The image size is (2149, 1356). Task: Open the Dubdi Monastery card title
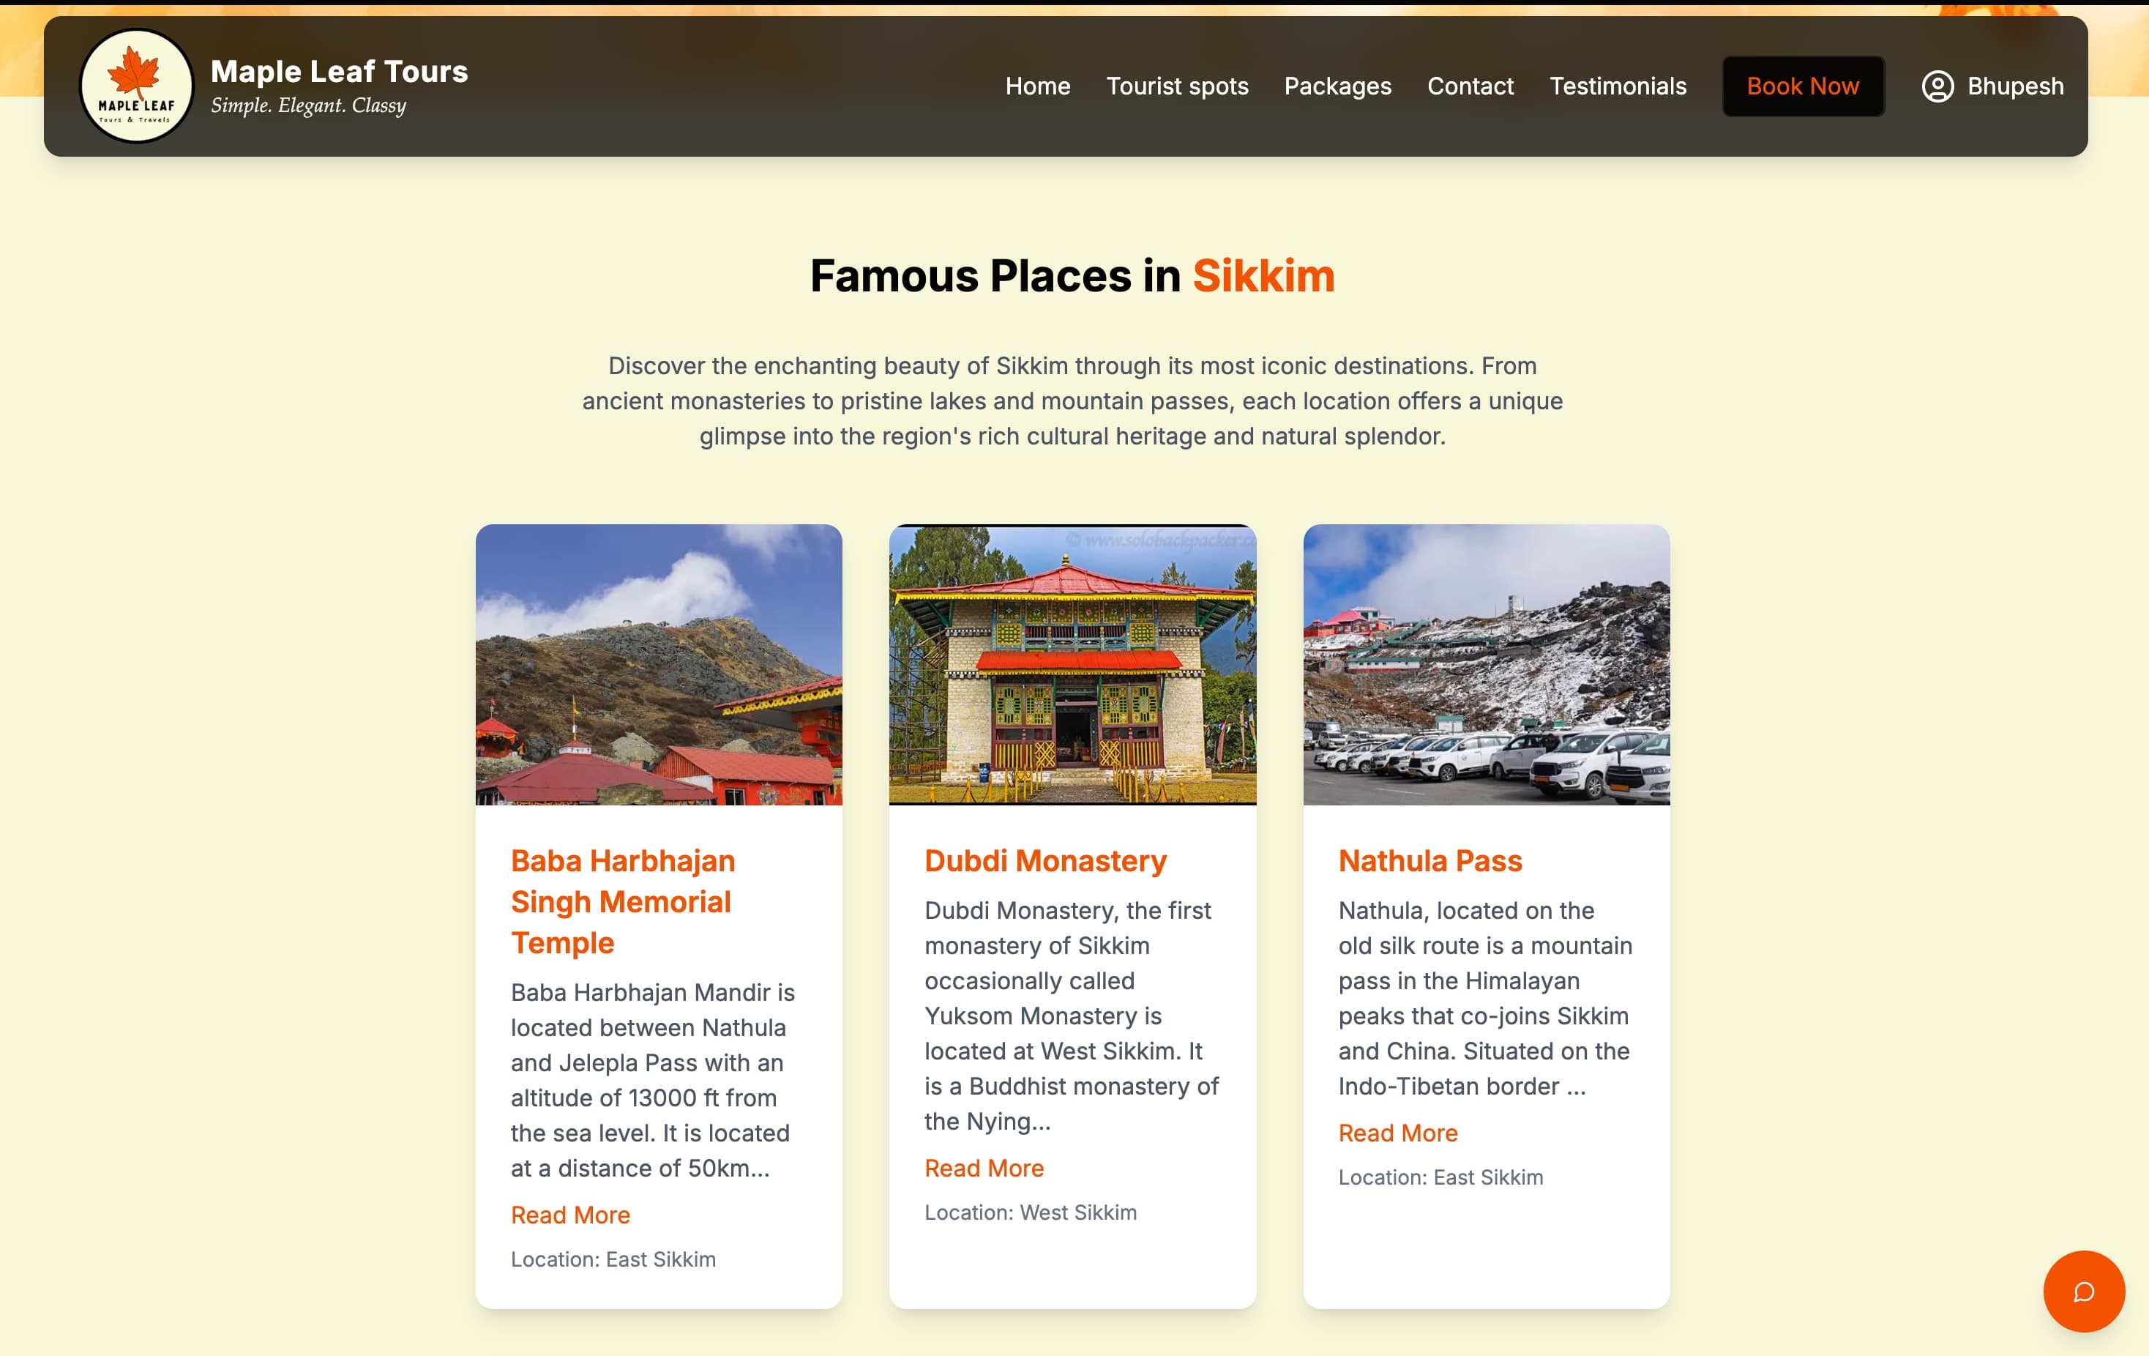[x=1045, y=860]
